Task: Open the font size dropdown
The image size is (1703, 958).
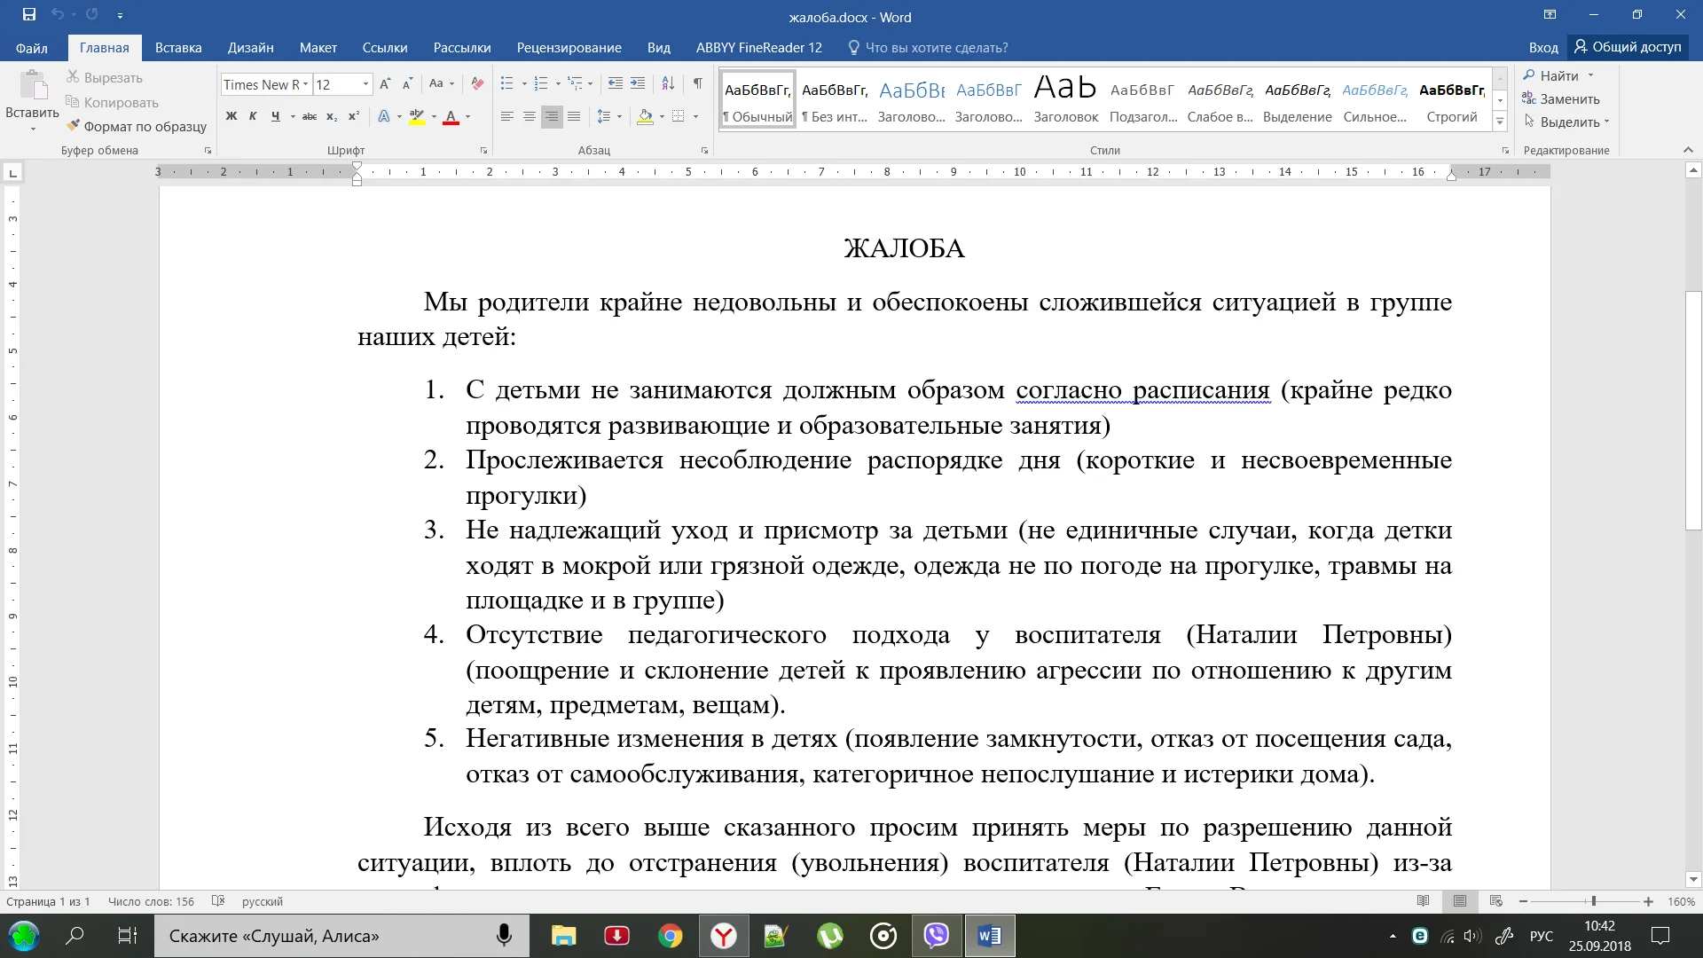Action: tap(365, 84)
